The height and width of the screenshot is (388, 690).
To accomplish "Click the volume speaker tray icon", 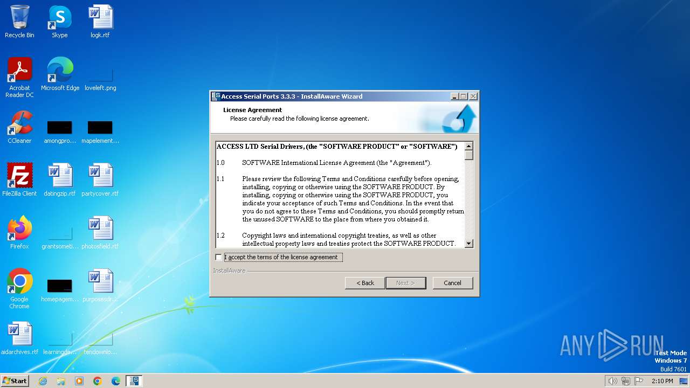I will pos(612,381).
